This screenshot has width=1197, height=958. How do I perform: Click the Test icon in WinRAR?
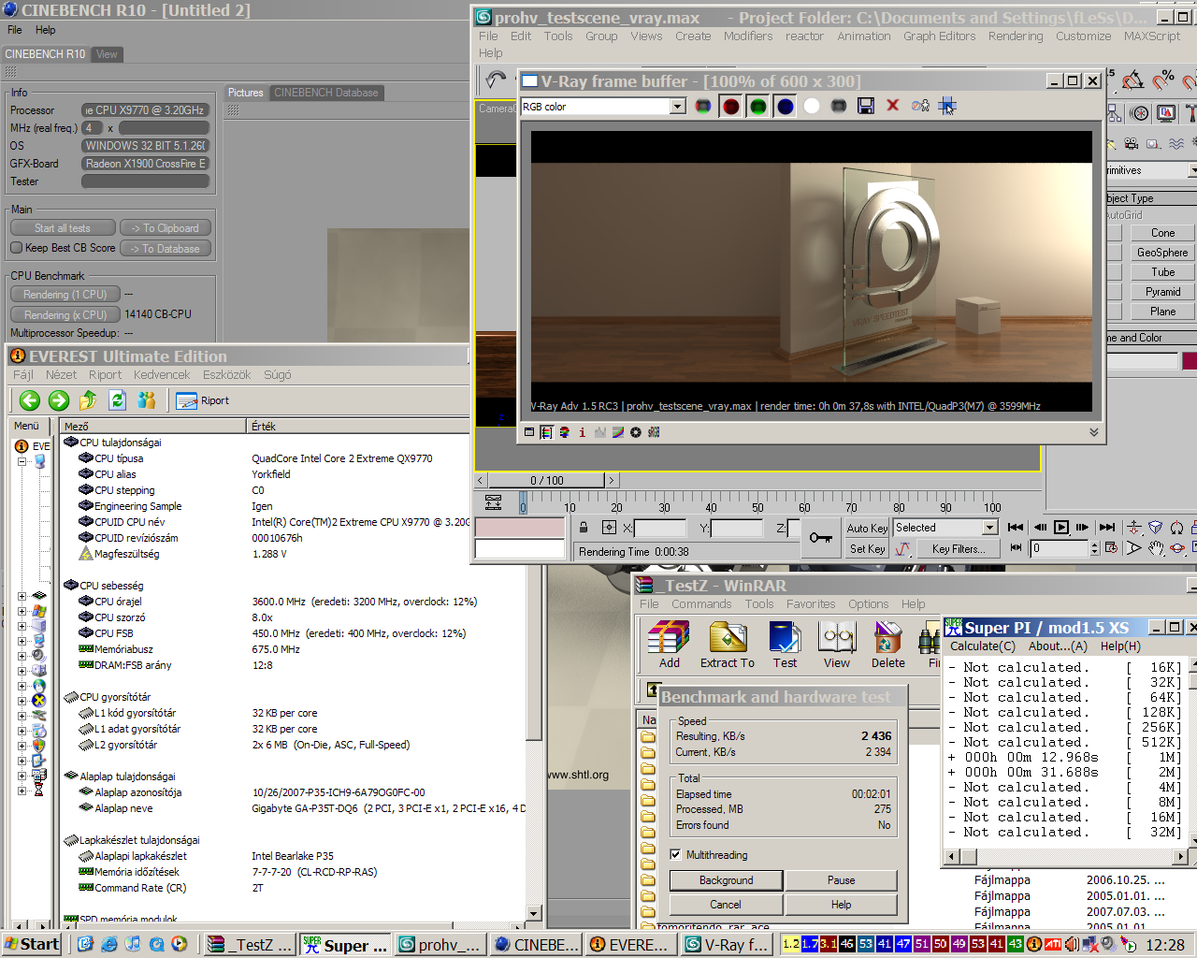pos(785,646)
